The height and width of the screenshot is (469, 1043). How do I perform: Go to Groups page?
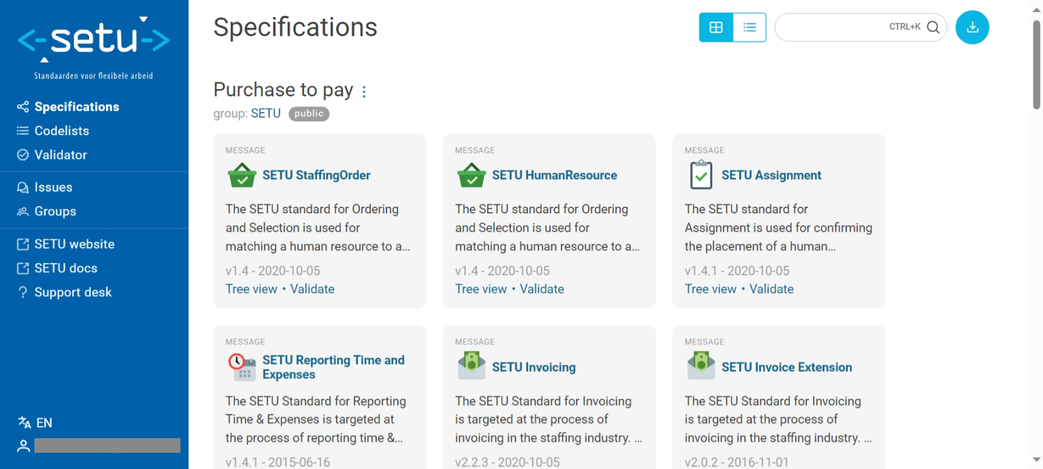[55, 211]
